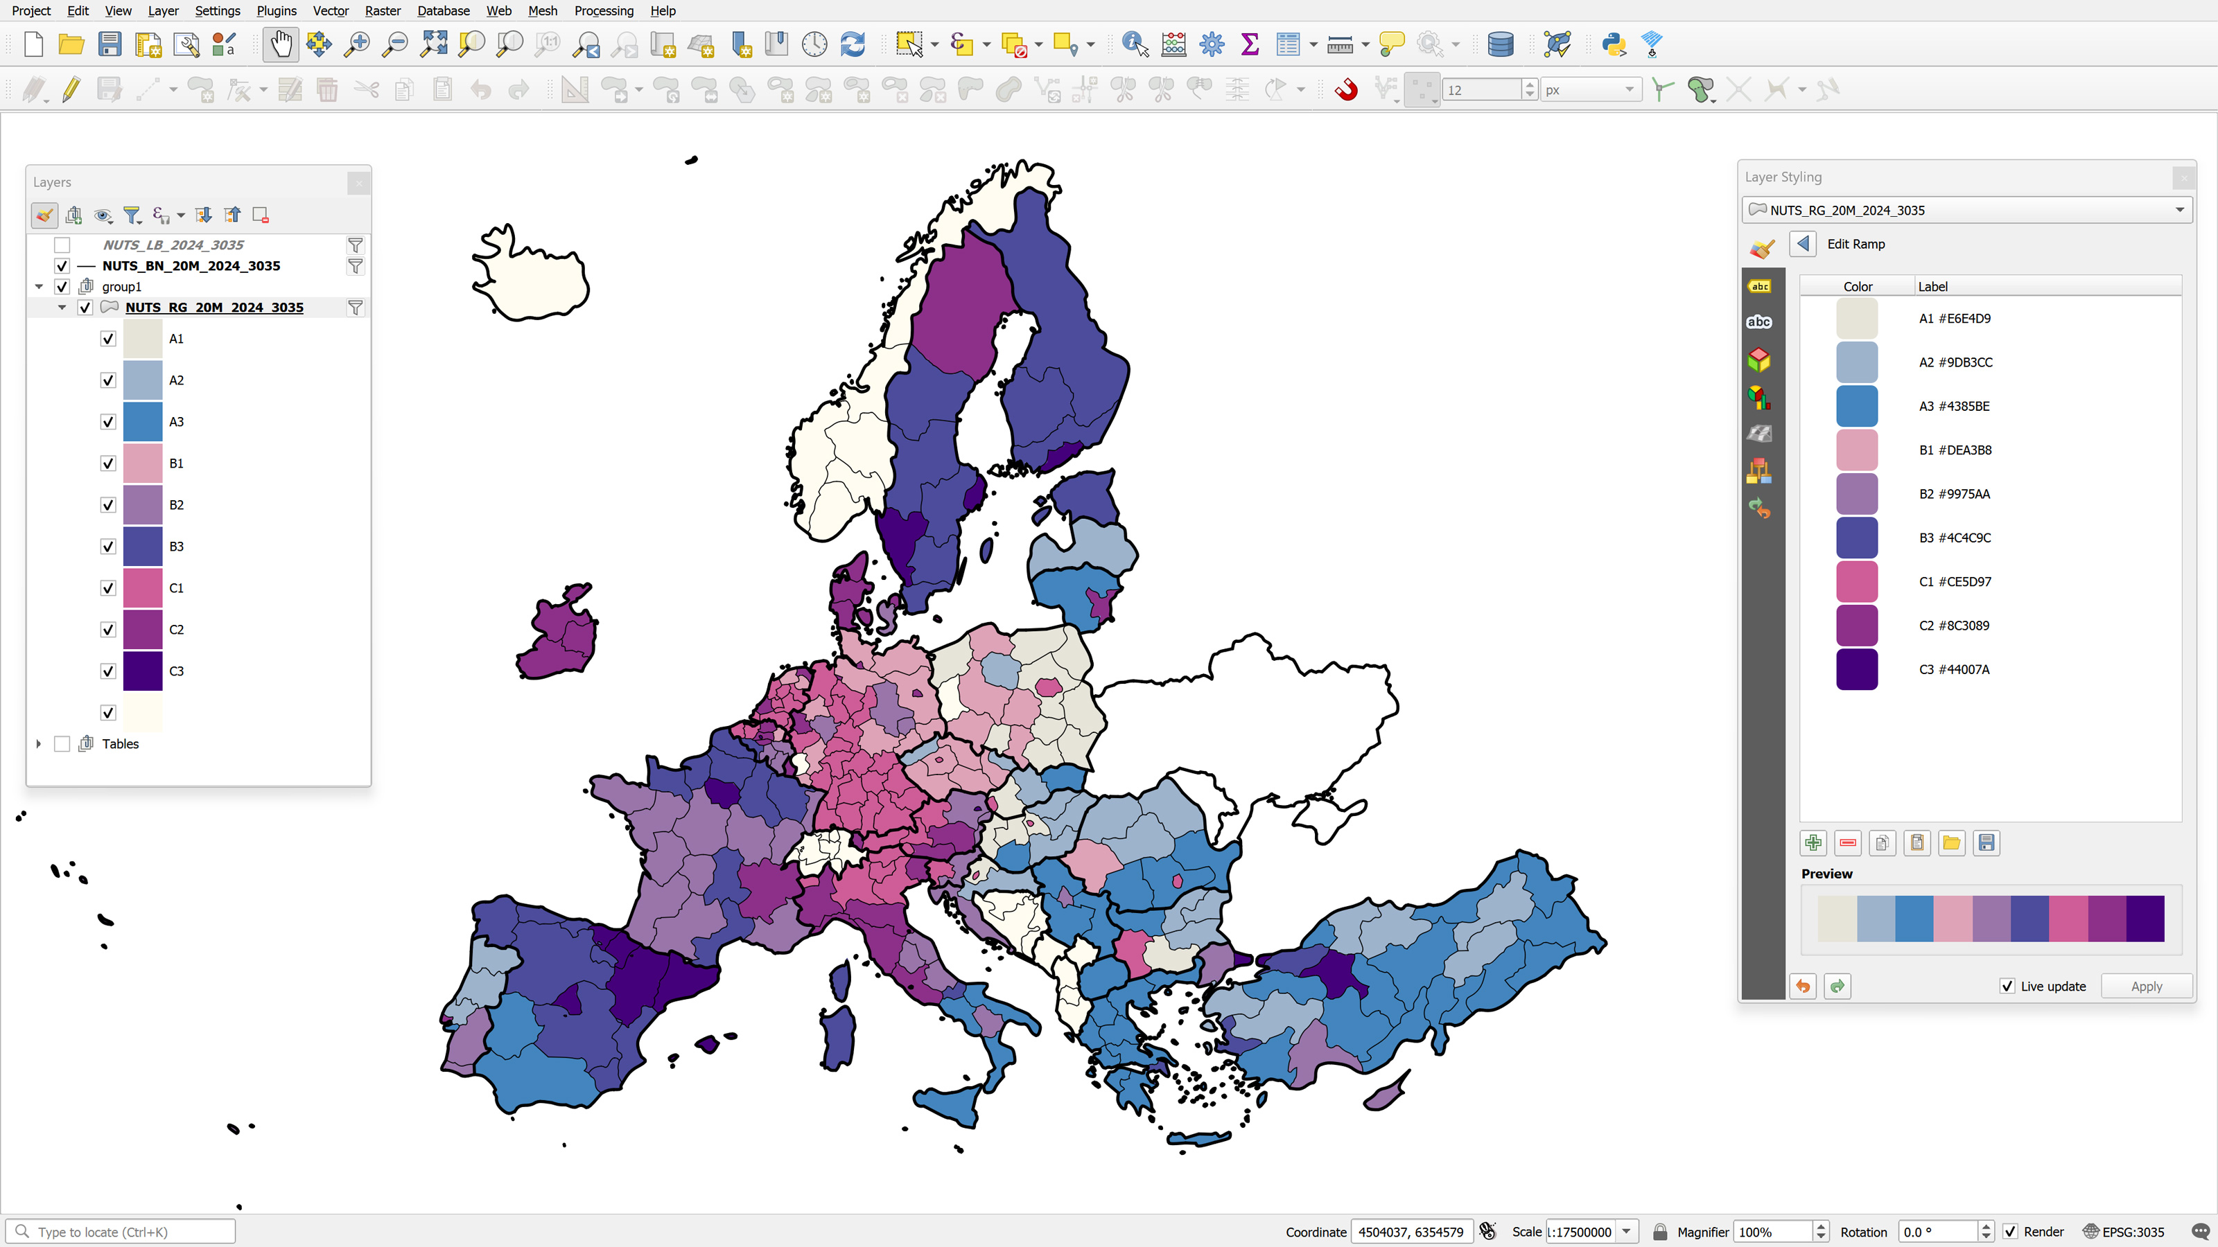The height and width of the screenshot is (1247, 2218).
Task: Click the Type to locate search field
Action: [121, 1232]
